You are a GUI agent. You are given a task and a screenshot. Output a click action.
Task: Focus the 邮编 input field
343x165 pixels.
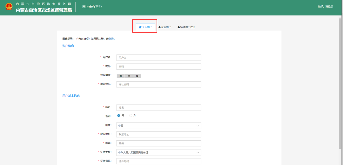coord(158,143)
